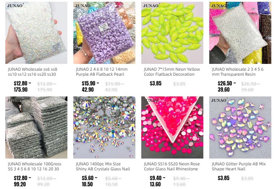The height and width of the screenshot is (189, 279).
Task: Click the JUNAO Wholesale 100Gross title link
Action: [35, 167]
